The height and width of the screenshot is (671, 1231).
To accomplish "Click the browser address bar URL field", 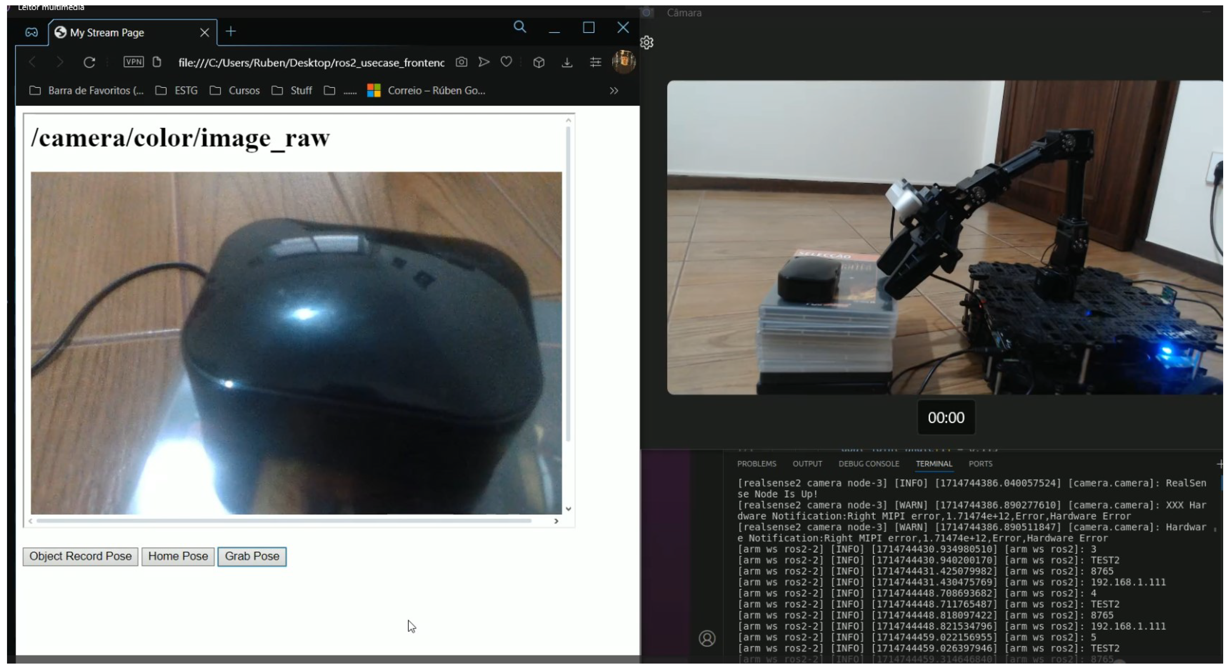I will click(311, 63).
